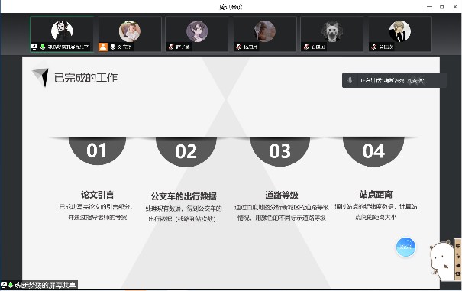The width and height of the screenshot is (462, 291).
Task: Click the 01 circle for 论文引言
Action: coord(97,150)
